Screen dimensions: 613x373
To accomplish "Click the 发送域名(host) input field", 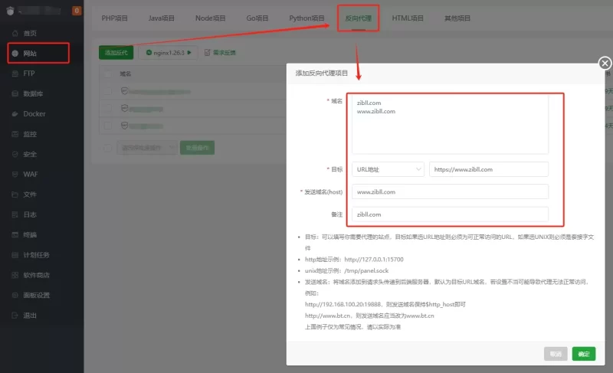I will 450,191.
